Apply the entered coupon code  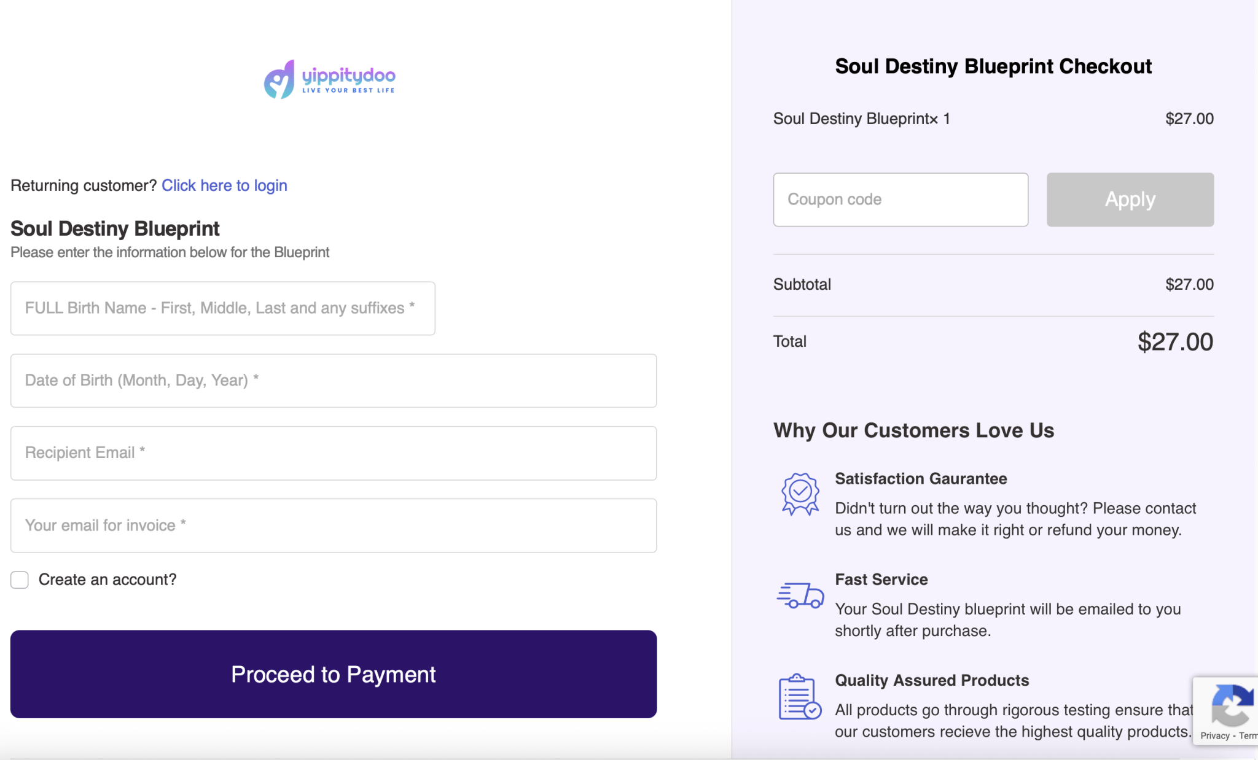click(1129, 199)
